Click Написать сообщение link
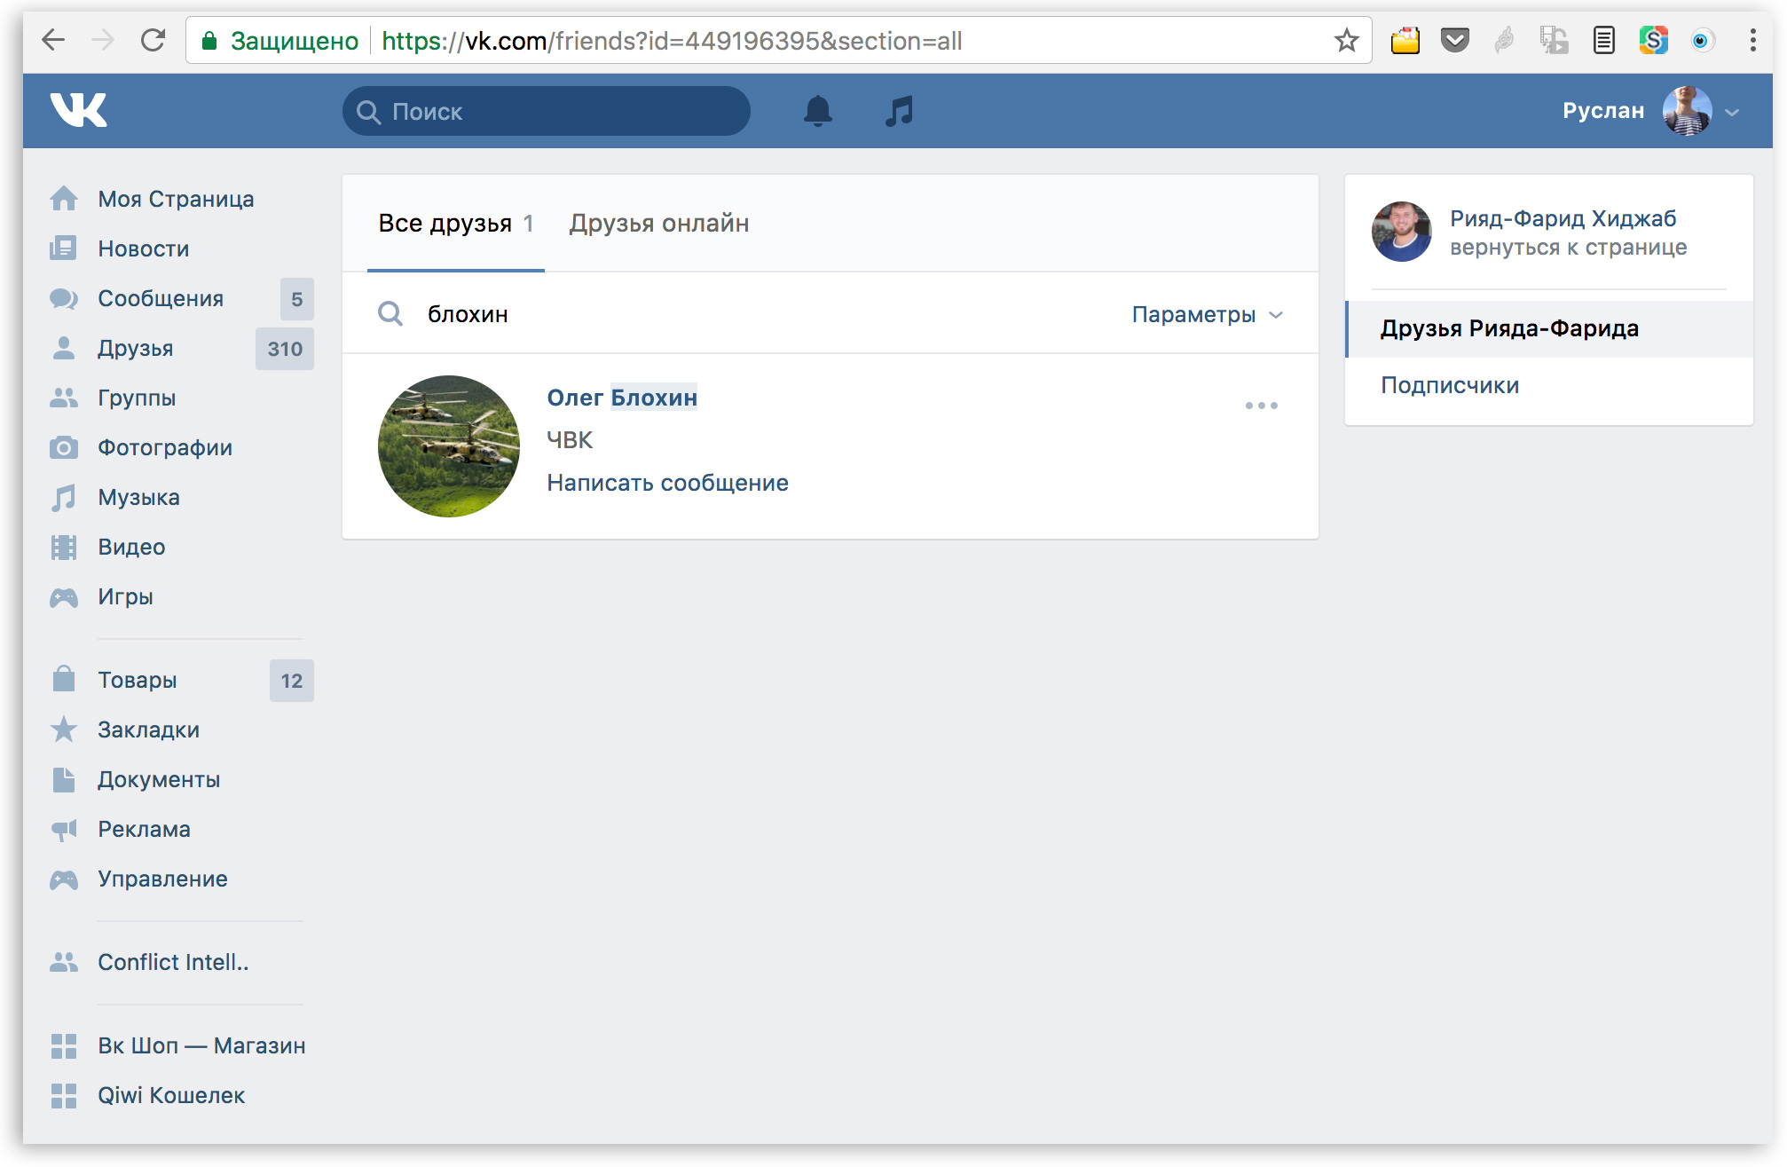1787x1167 pixels. (667, 483)
